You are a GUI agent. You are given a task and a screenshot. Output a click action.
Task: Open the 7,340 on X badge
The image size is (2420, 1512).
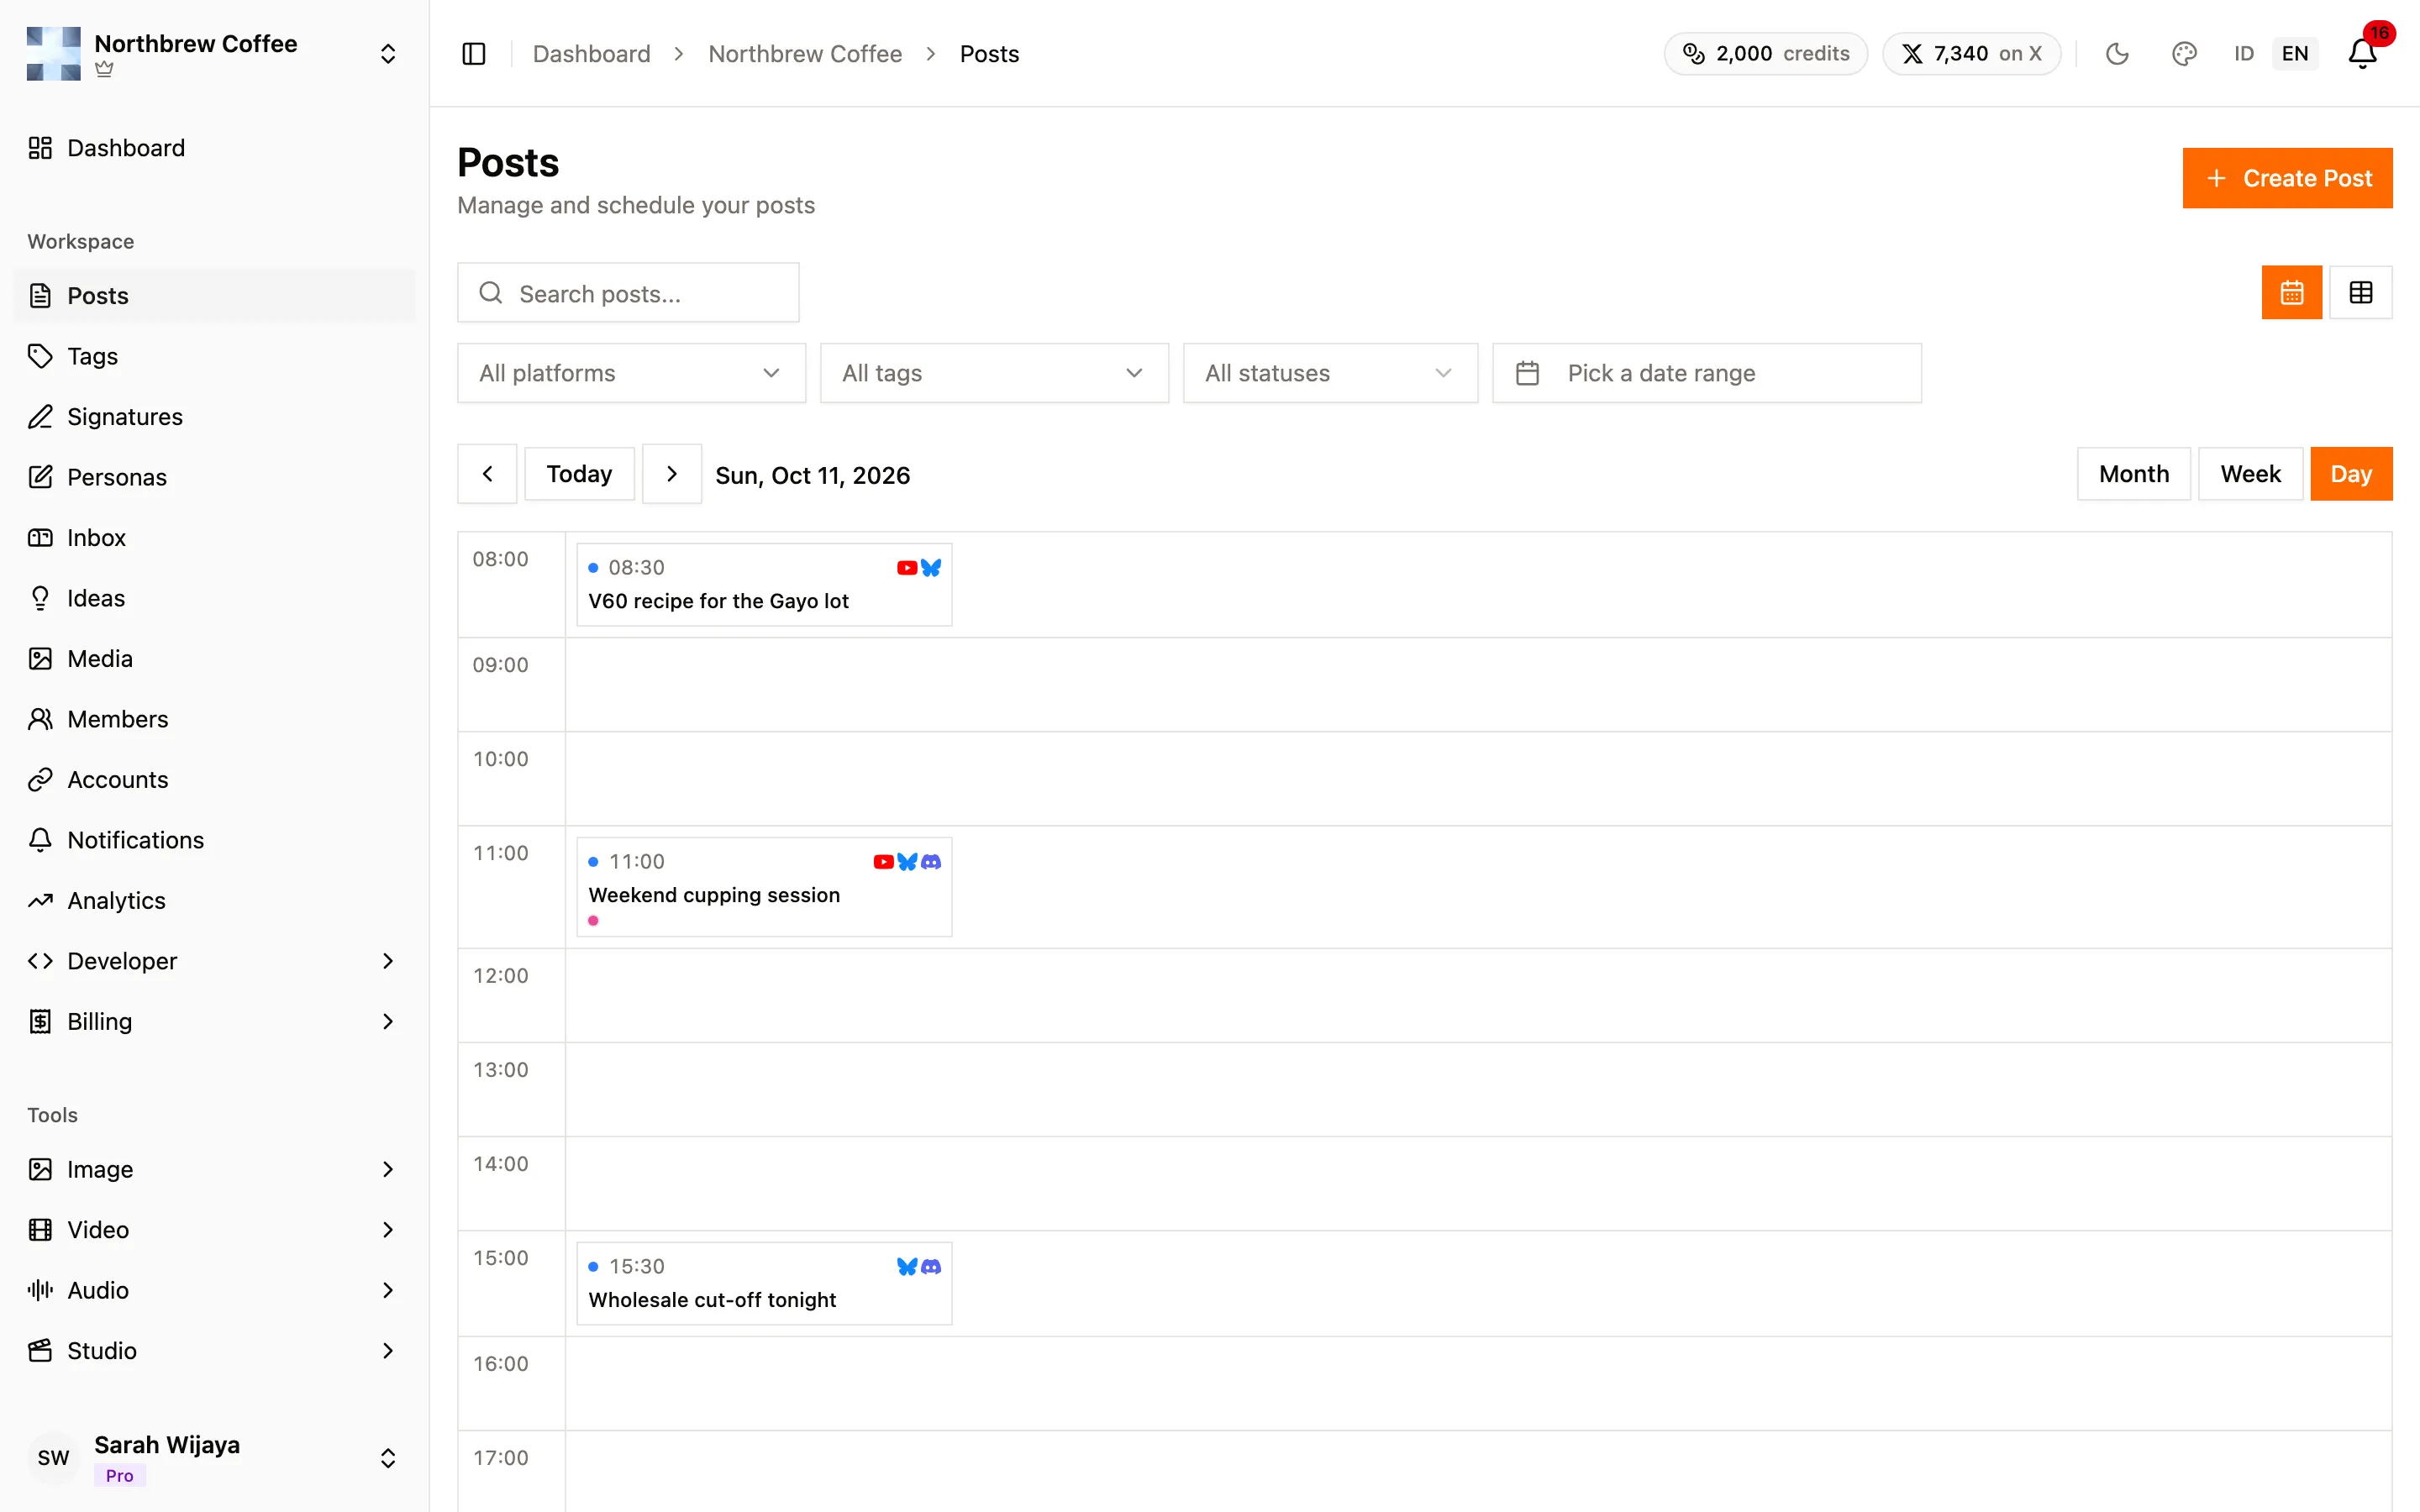pos(1971,54)
